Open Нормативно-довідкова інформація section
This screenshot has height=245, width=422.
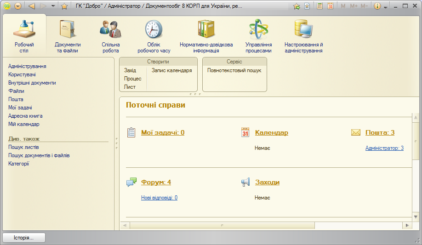click(206, 36)
